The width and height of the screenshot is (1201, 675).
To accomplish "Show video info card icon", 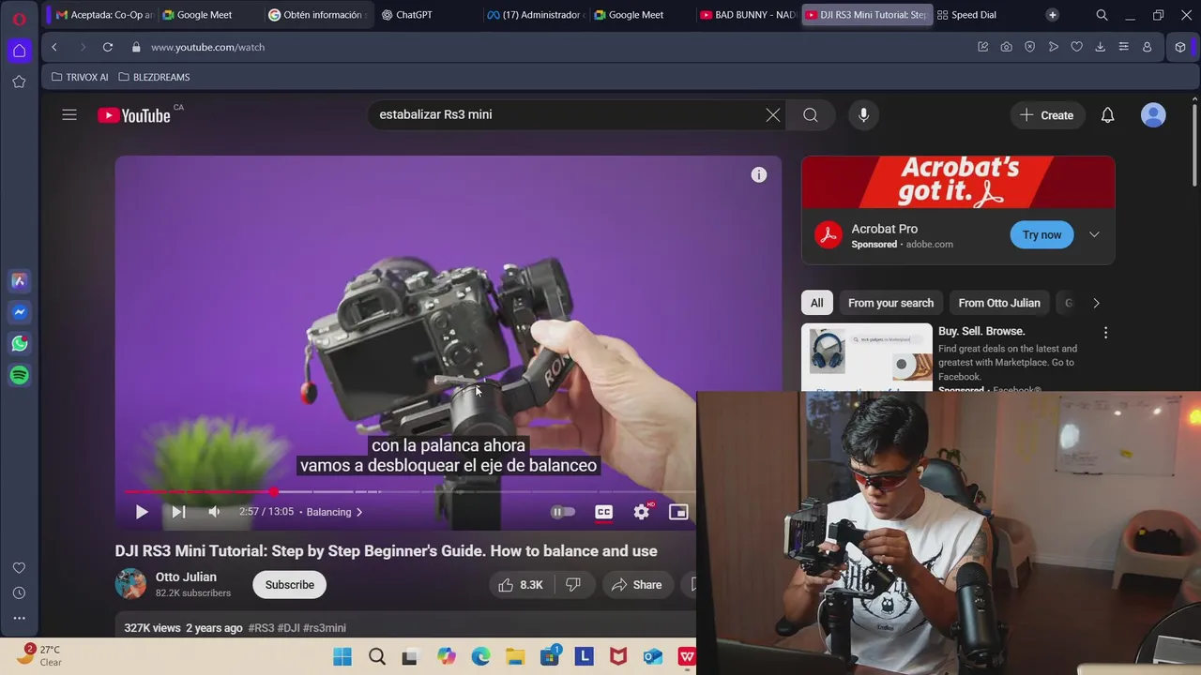I will coord(759,175).
